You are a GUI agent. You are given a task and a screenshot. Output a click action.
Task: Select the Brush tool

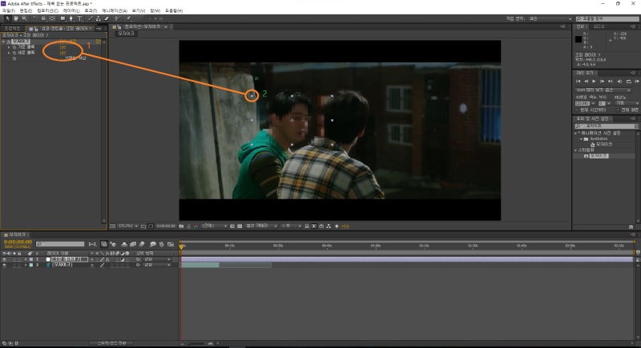tap(91, 18)
